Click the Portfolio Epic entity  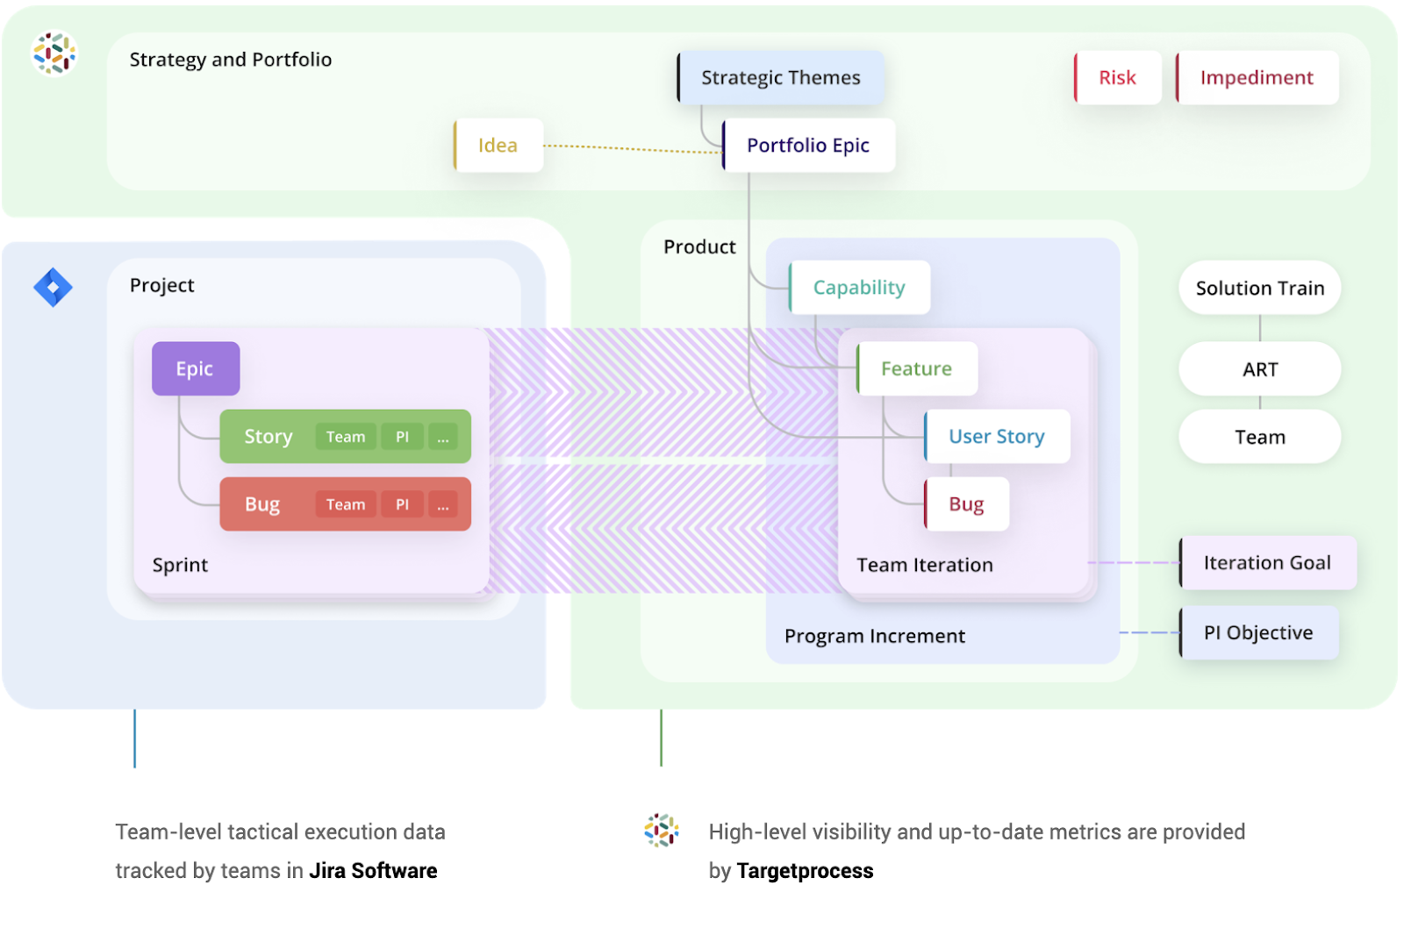click(x=808, y=146)
